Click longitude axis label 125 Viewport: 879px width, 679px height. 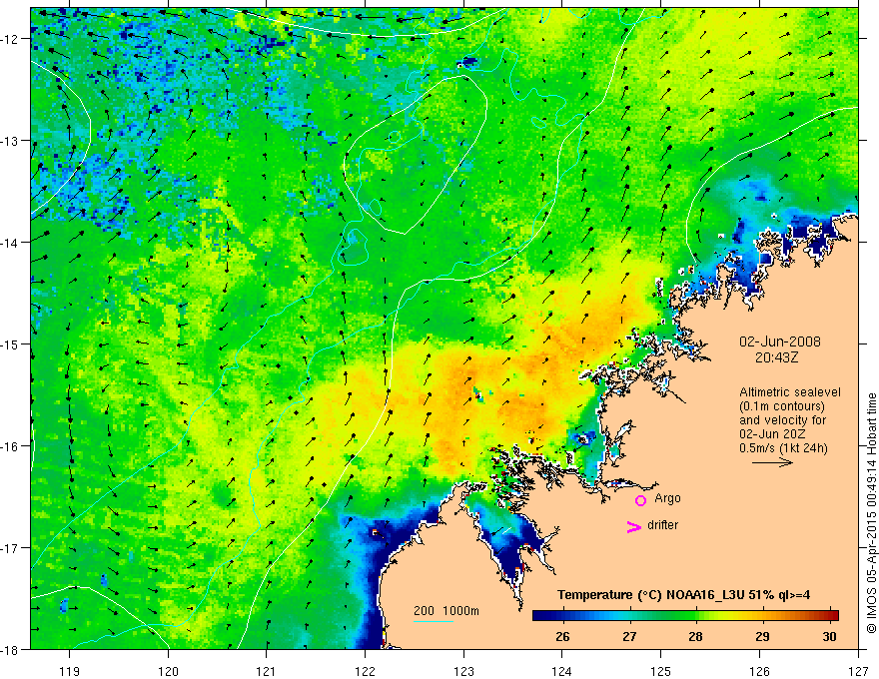661,671
